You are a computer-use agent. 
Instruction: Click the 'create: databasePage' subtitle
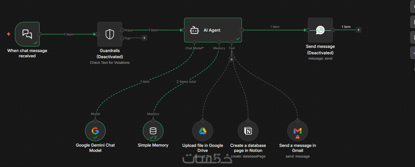[x=248, y=156]
